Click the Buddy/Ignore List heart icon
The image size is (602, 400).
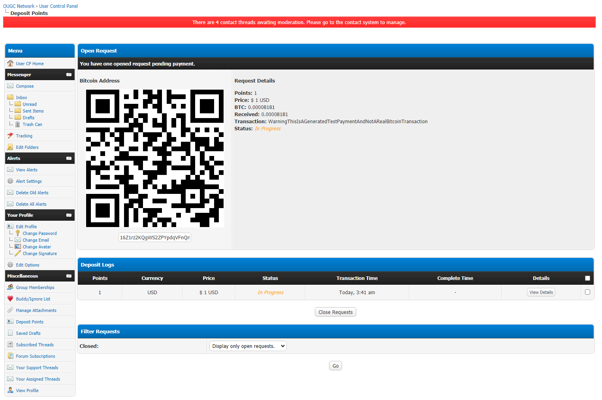point(10,299)
